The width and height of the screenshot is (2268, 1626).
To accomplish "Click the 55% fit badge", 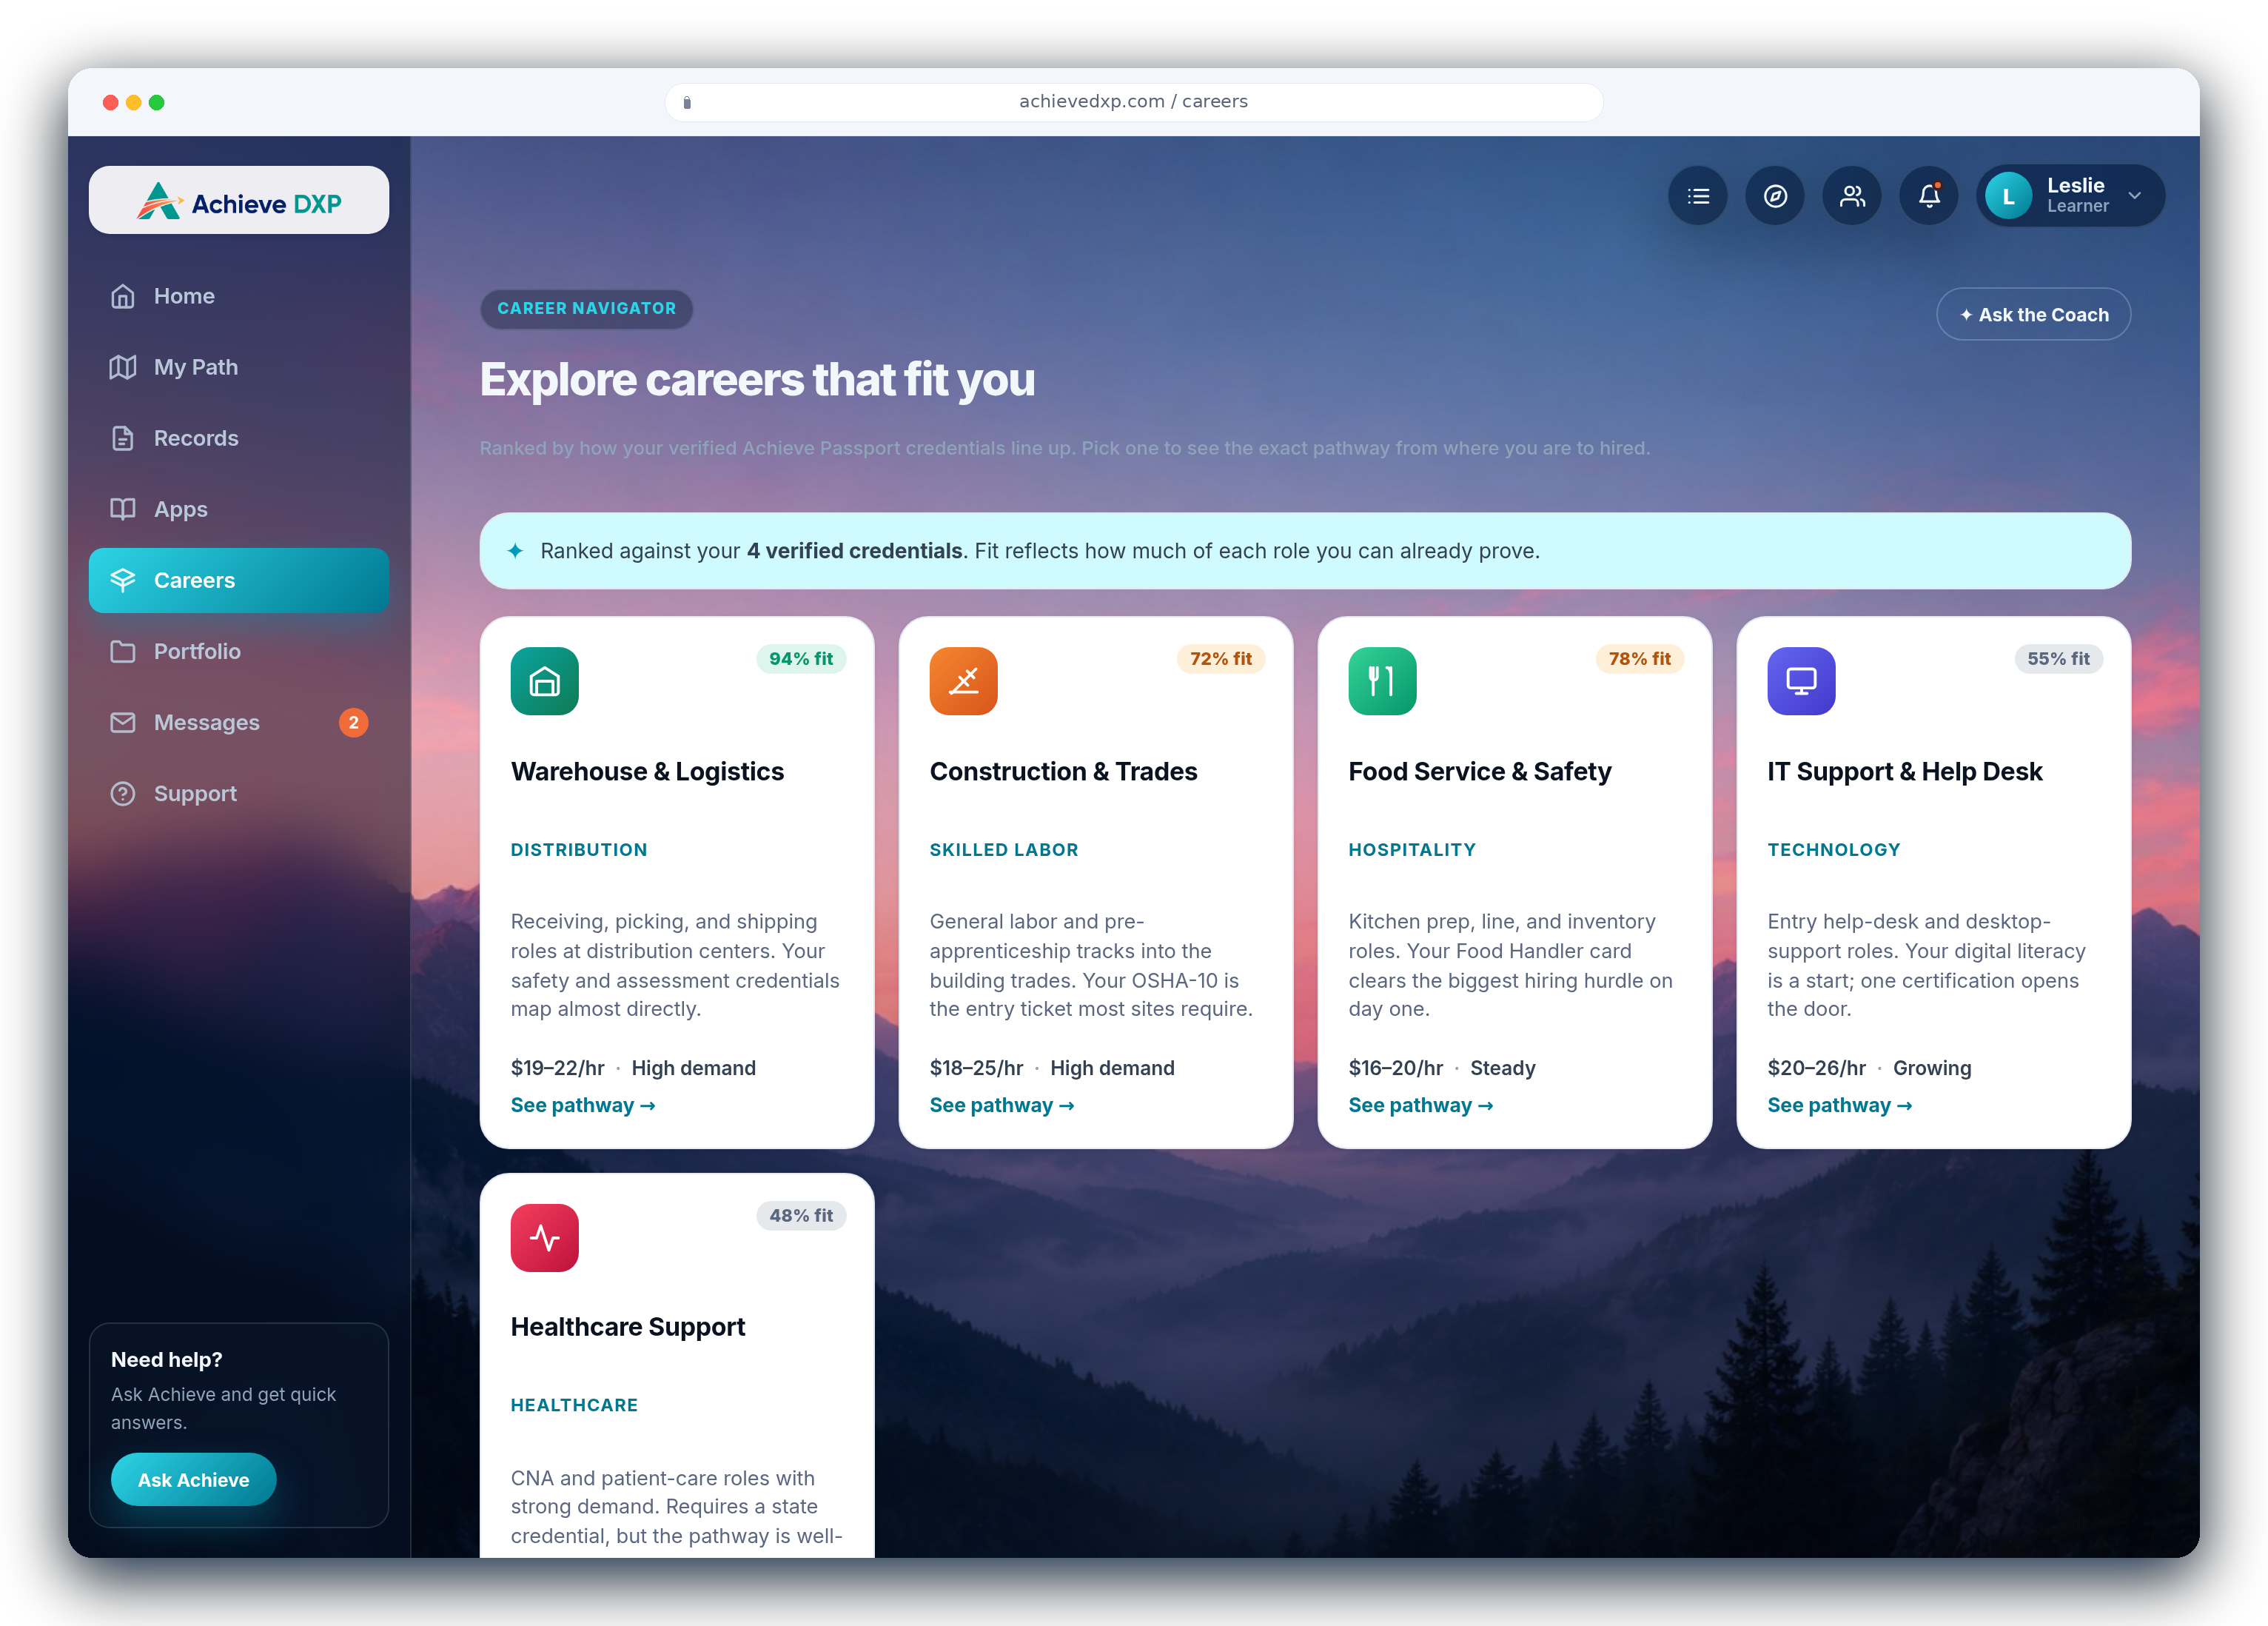I will point(2058,658).
